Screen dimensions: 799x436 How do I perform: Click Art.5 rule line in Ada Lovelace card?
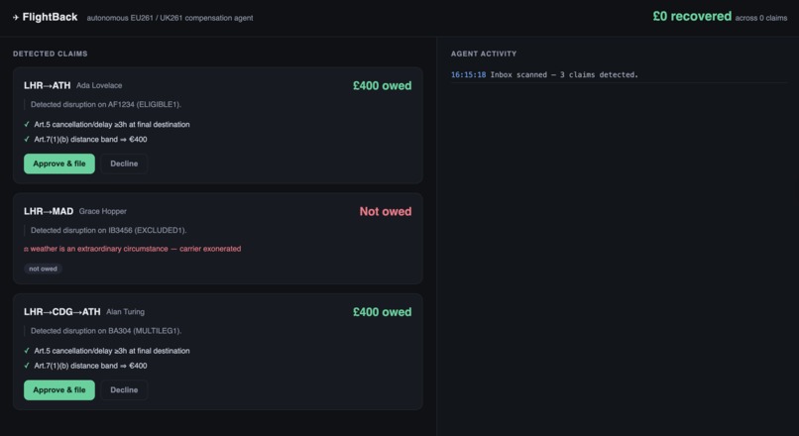[x=112, y=124]
